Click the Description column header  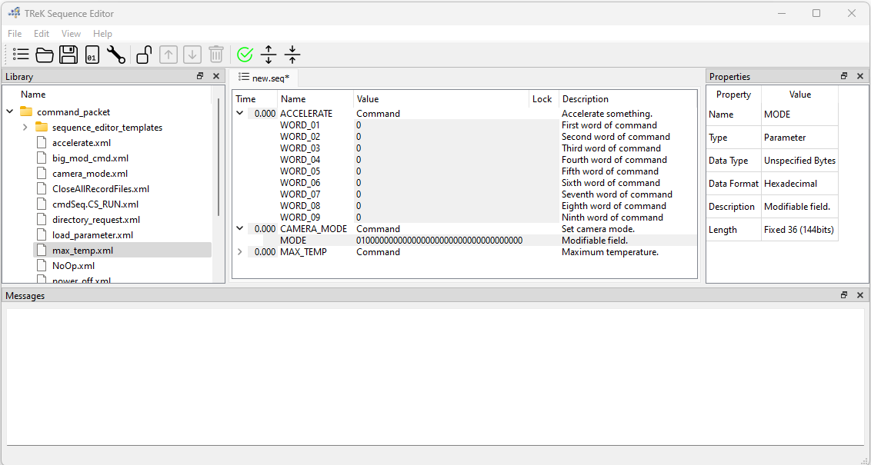585,99
